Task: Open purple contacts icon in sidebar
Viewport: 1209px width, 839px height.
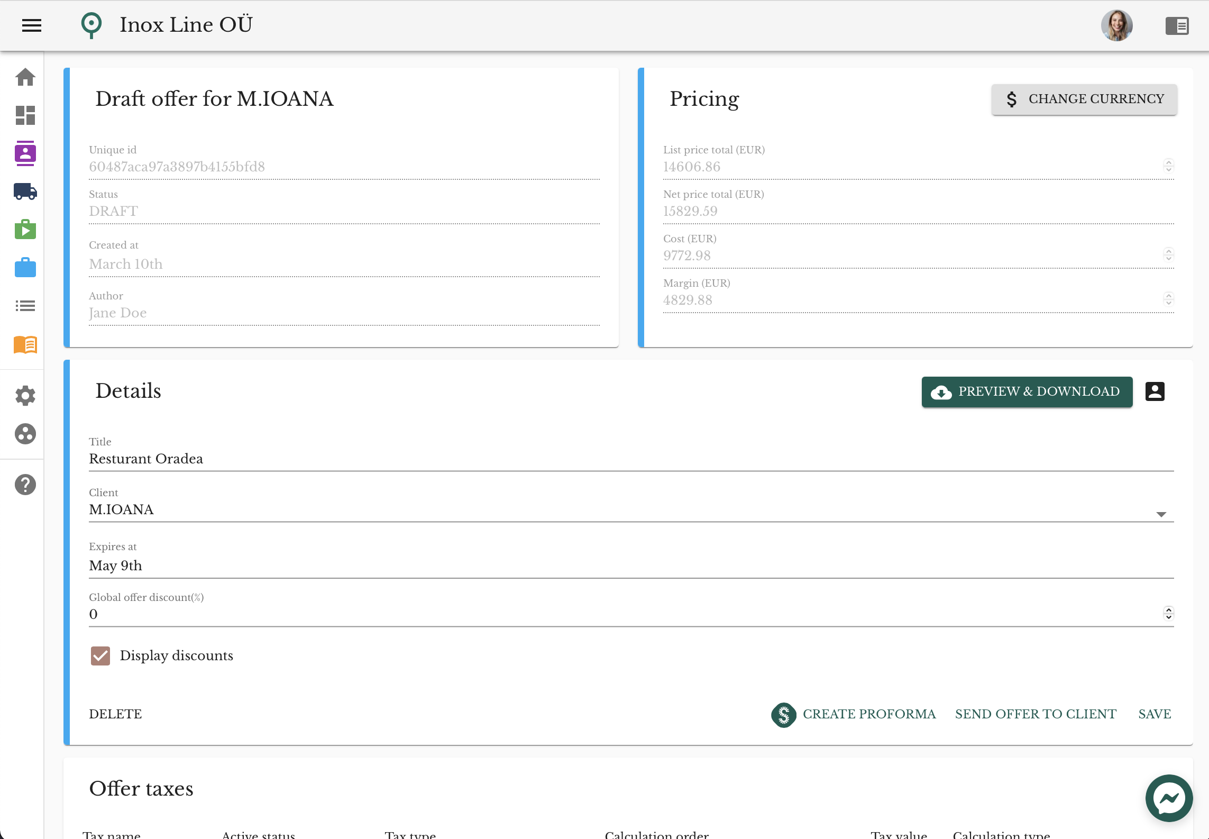Action: tap(25, 153)
